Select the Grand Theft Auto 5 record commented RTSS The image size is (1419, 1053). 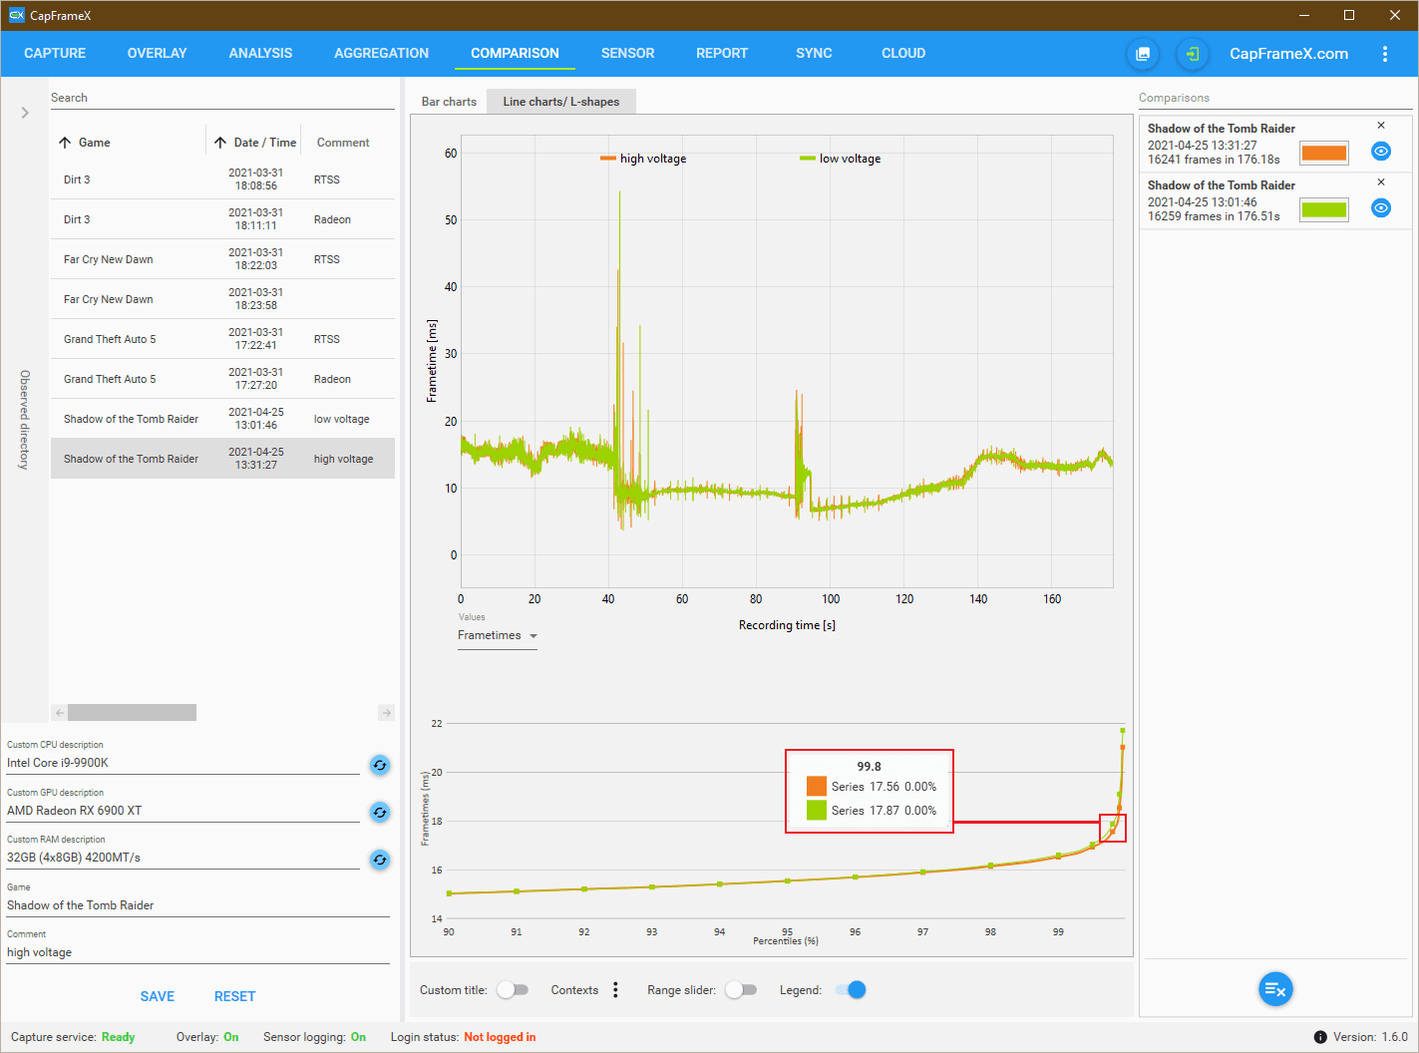[x=222, y=339]
